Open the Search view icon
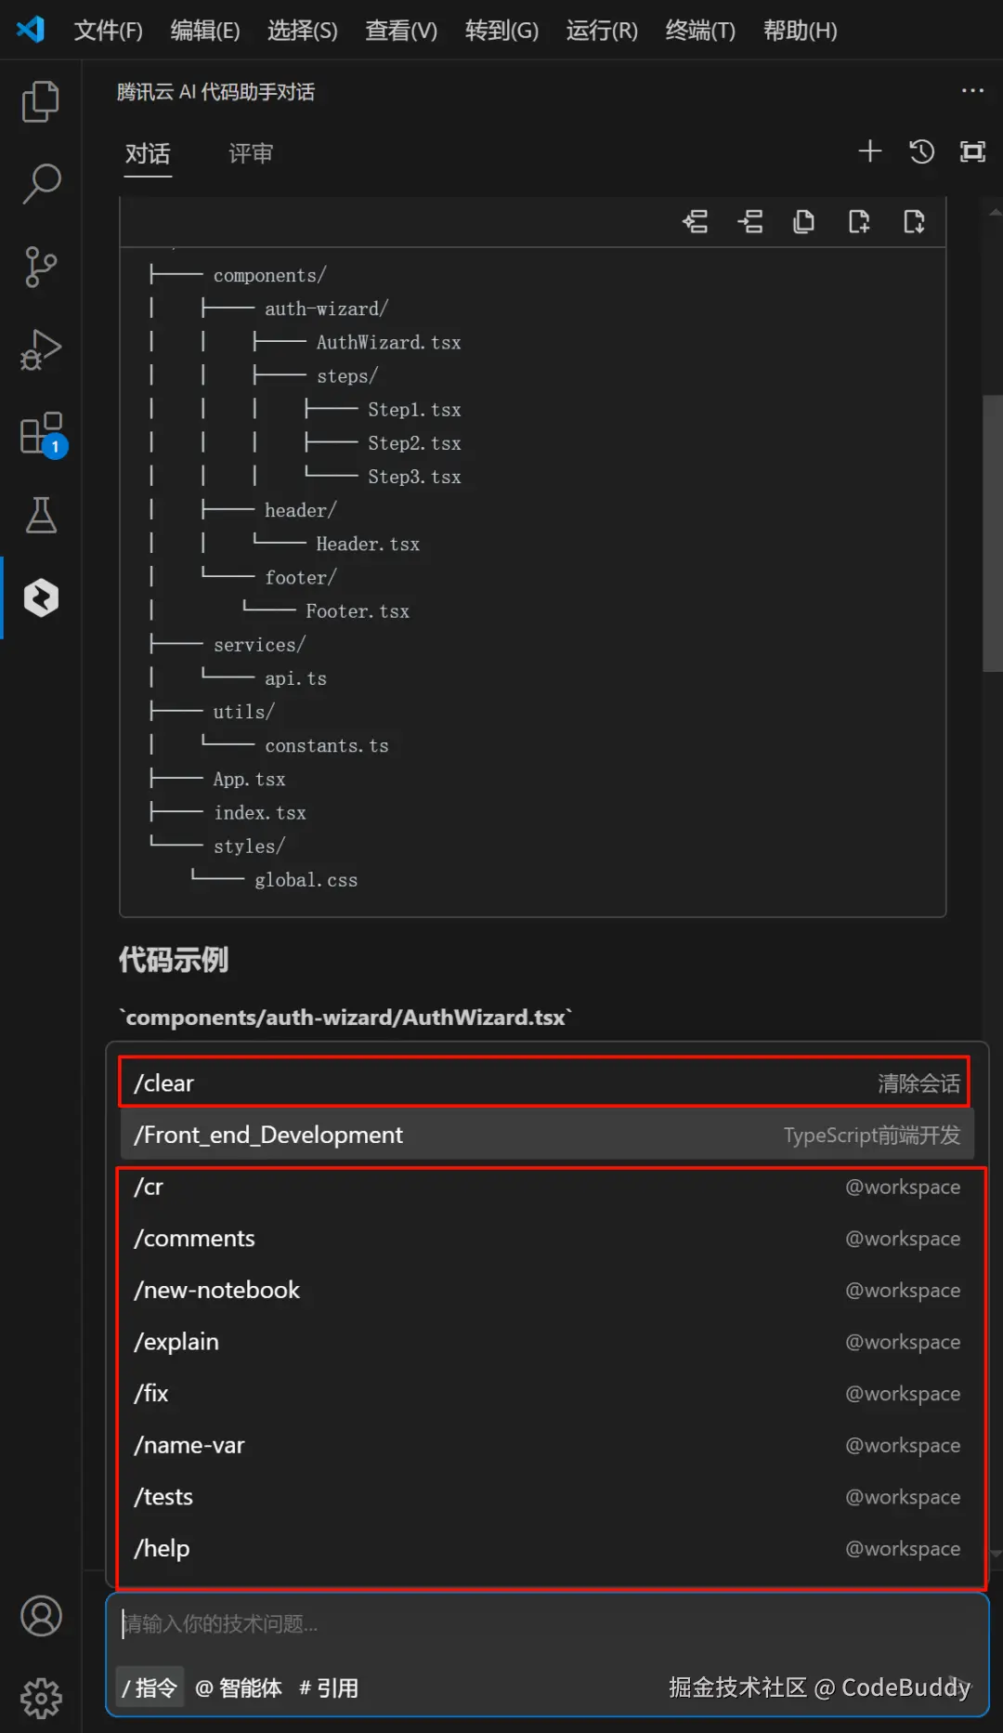This screenshot has height=1733, width=1003. [41, 184]
